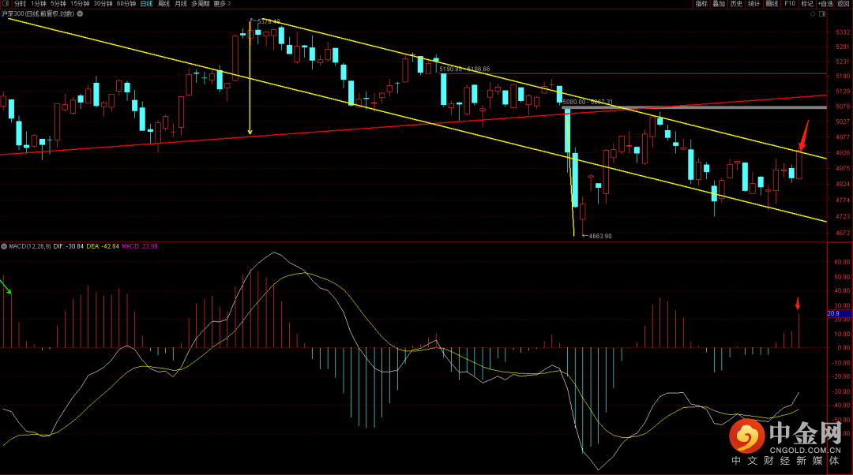Viewport: 853px width, 475px height.
Task: Expand the 更多 more periods menu
Action: point(222,3)
